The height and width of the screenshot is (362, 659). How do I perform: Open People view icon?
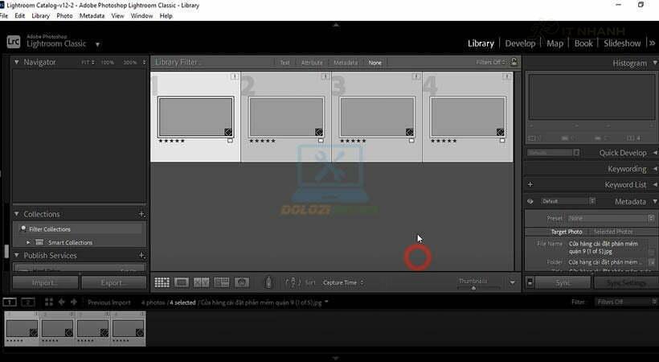pos(241,282)
